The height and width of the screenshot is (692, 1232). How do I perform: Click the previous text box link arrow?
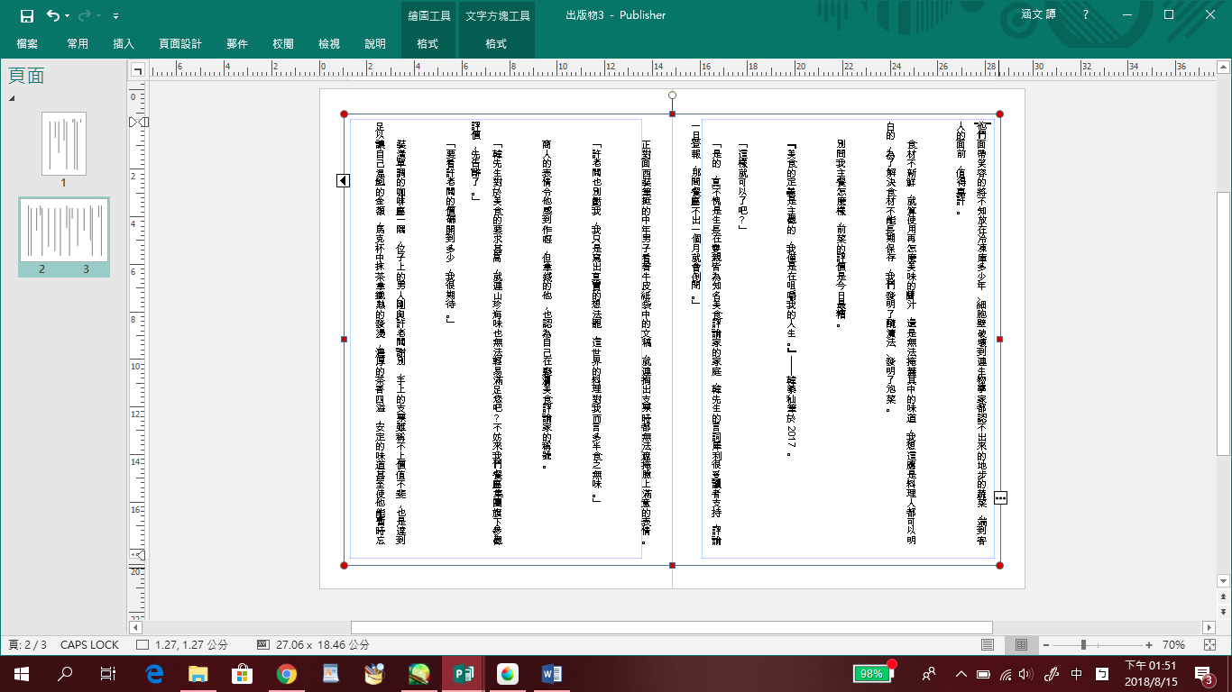point(343,181)
